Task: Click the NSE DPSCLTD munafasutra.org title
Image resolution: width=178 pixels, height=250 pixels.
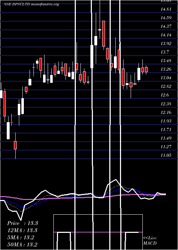Action: [x=31, y=4]
